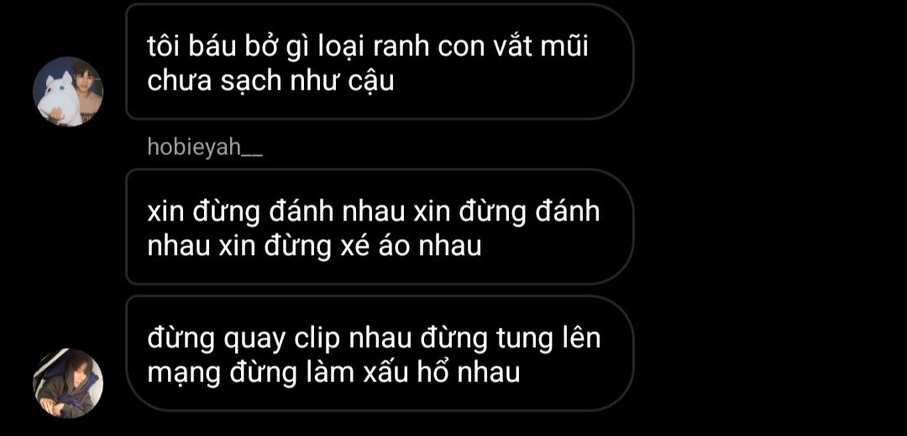Select the message starting "đừng quay clip nhau"

coord(380,354)
